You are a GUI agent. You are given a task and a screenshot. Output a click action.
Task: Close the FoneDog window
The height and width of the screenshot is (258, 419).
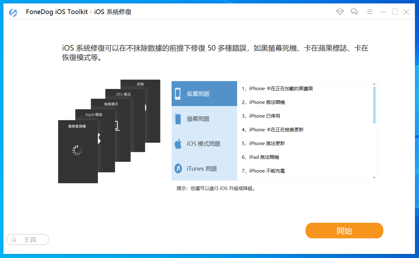[406, 12]
